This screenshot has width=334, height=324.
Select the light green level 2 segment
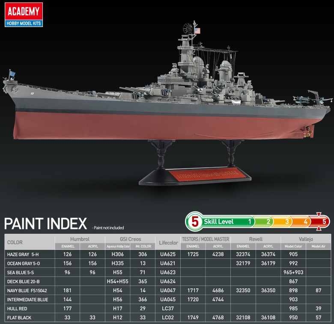[263, 222]
